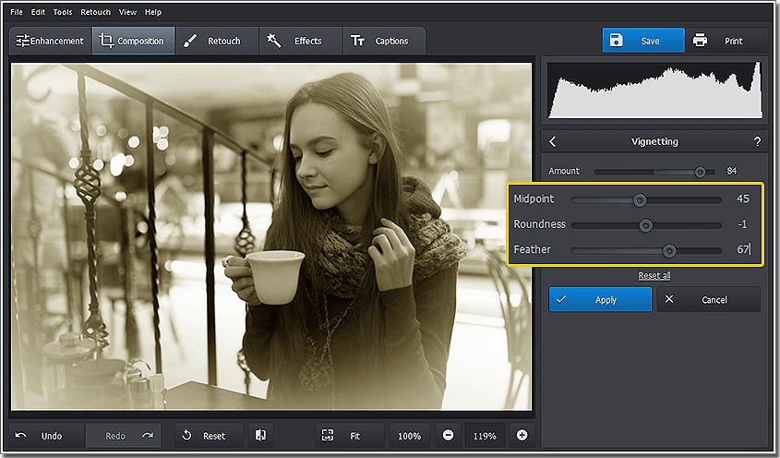Click the Midpoint value field 45
This screenshot has height=458, width=780.
tap(743, 199)
